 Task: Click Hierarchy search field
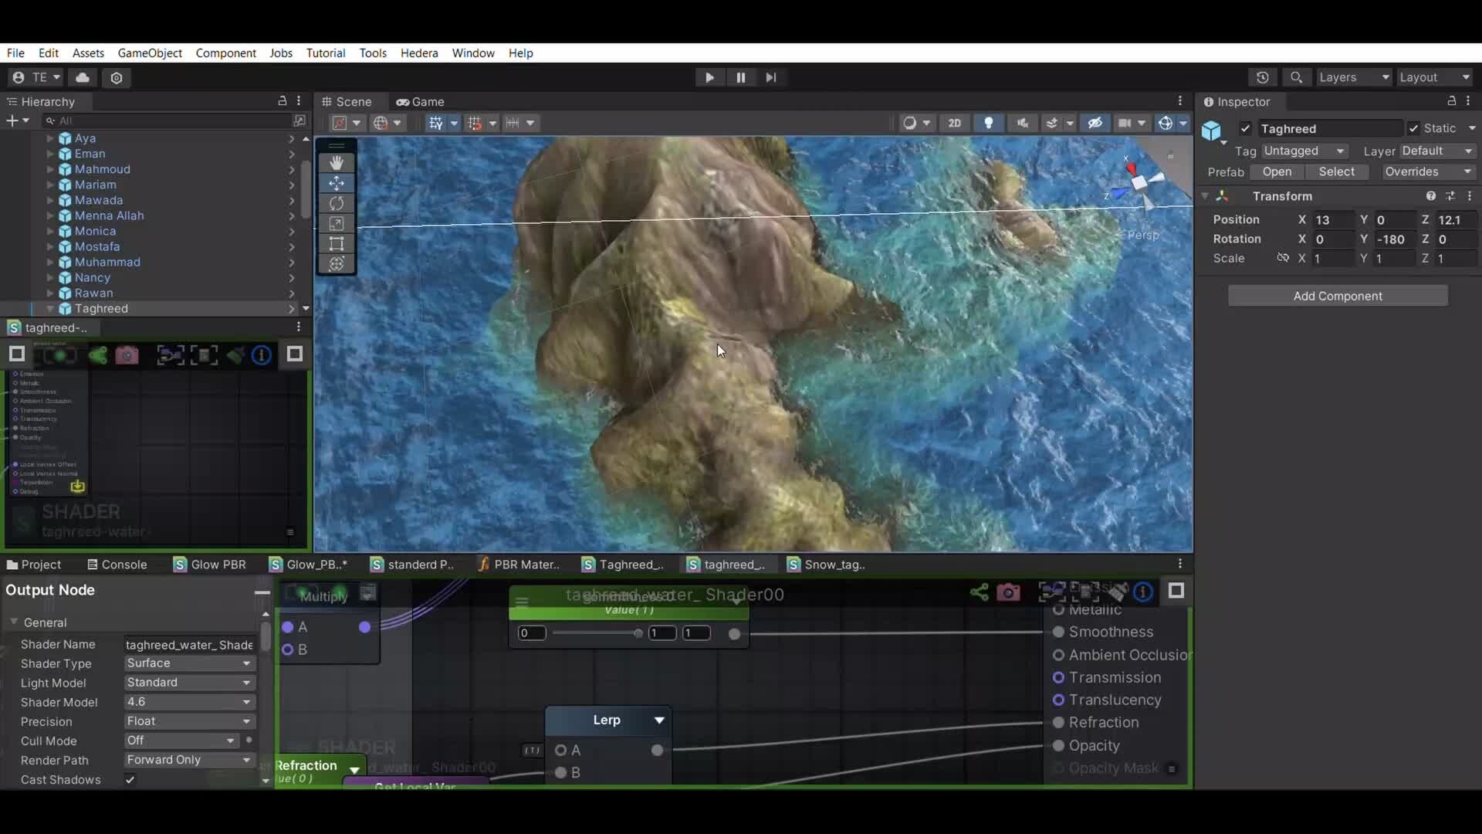(167, 120)
